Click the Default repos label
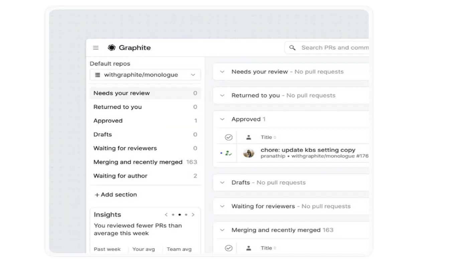This screenshot has height=263, width=468. (x=110, y=64)
